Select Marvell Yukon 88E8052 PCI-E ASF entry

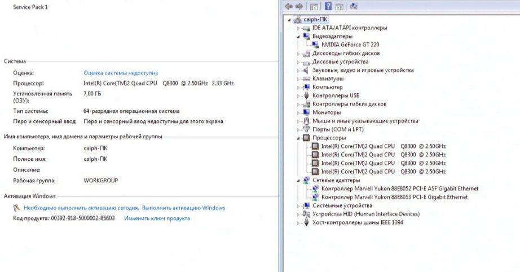pyautogui.click(x=400, y=188)
